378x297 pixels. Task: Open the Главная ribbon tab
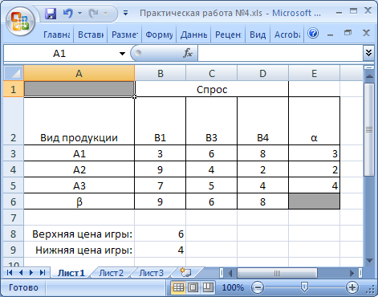[57, 35]
